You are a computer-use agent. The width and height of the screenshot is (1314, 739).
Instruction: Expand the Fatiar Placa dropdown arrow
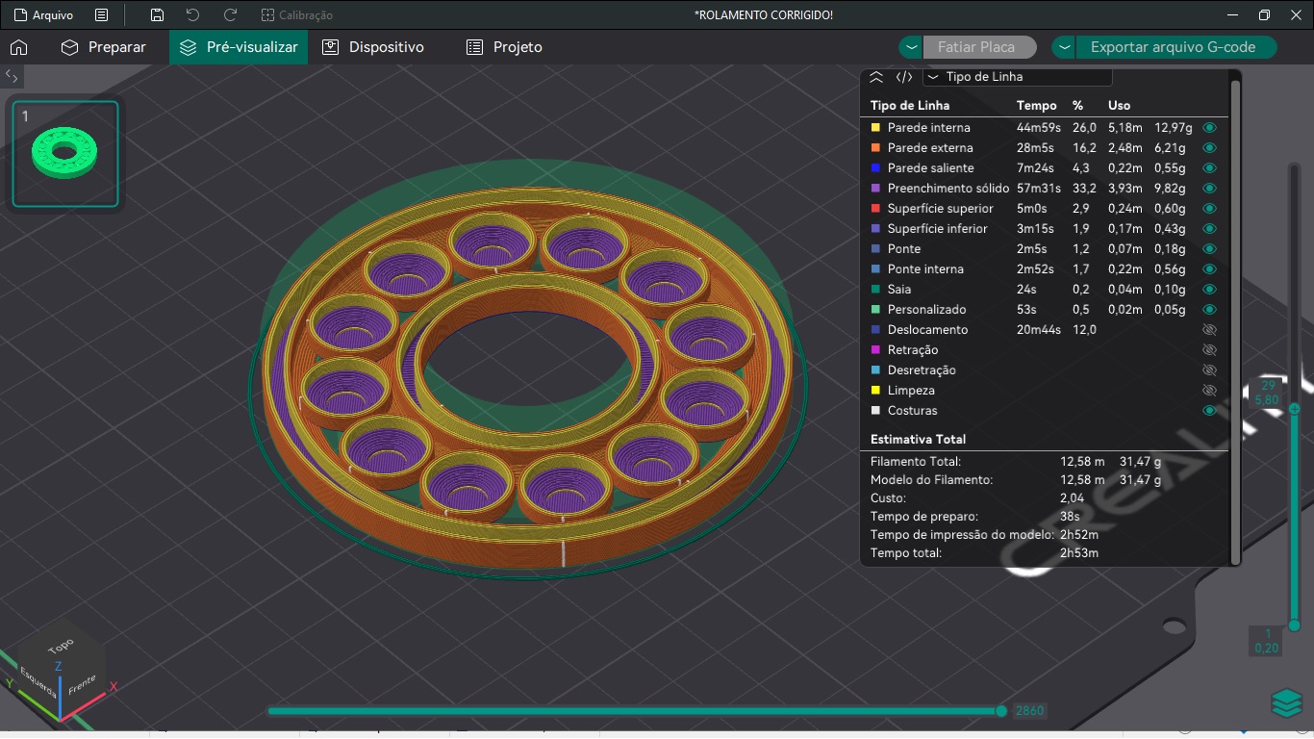tap(911, 47)
